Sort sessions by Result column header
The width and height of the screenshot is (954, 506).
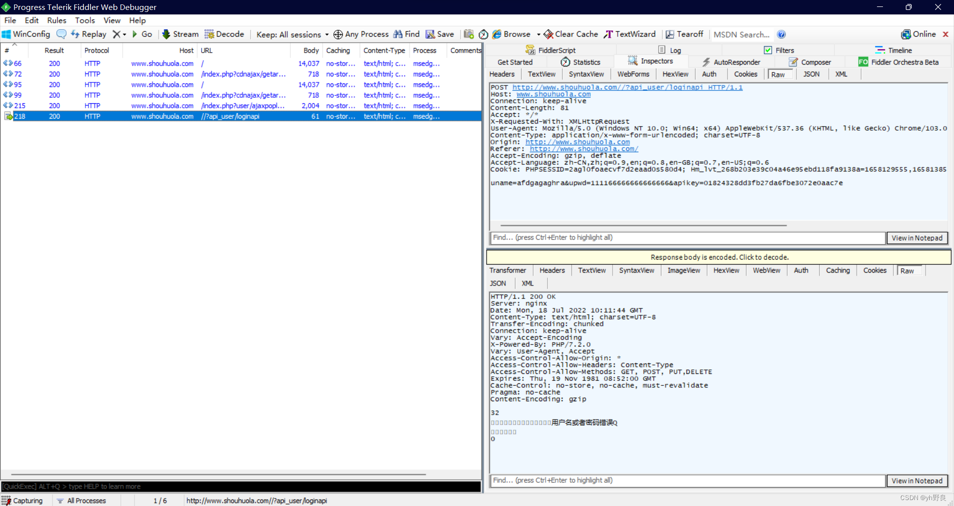[x=54, y=50]
